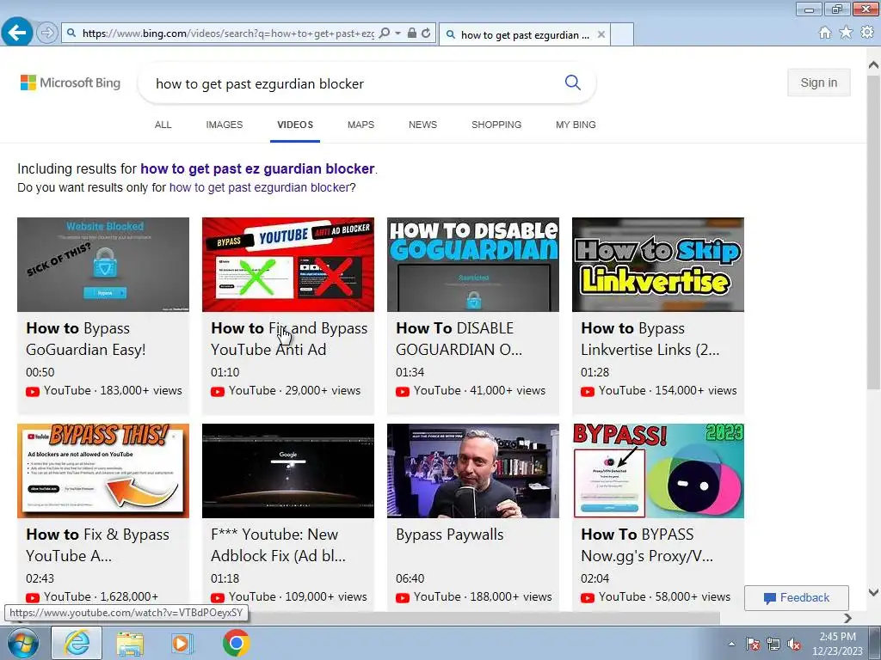Click the 'Bypass Paywalls' title text
The height and width of the screenshot is (660, 881).
point(449,535)
